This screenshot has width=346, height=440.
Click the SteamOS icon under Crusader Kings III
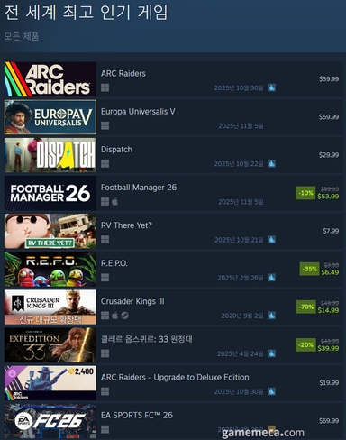tap(124, 316)
